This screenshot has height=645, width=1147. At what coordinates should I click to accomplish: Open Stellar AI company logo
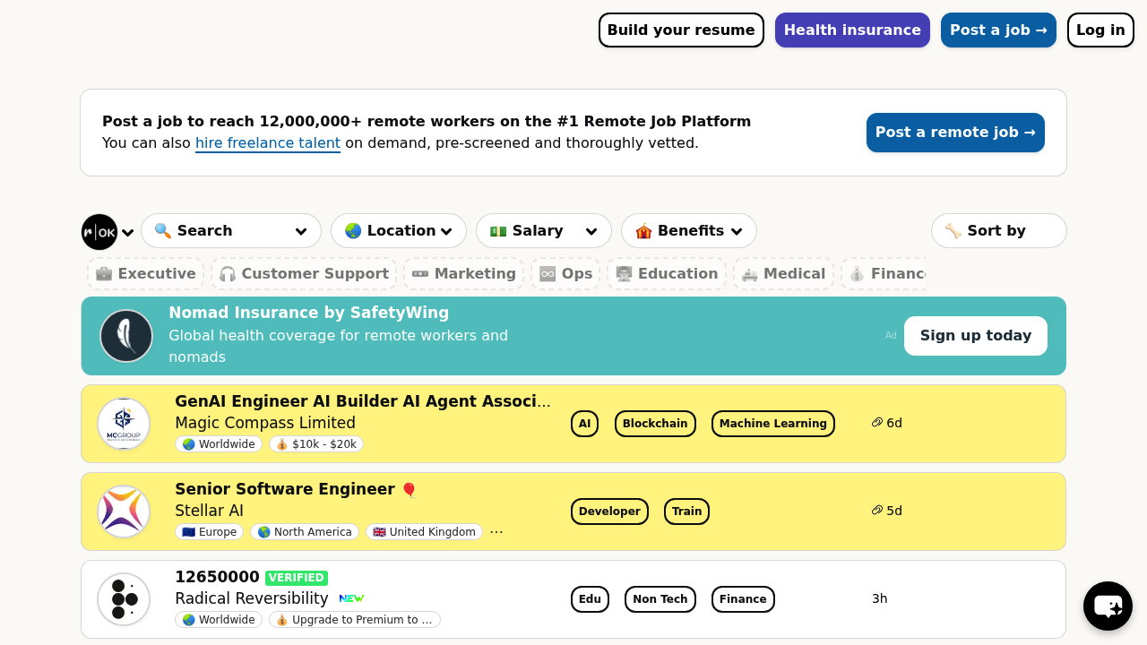(x=124, y=512)
